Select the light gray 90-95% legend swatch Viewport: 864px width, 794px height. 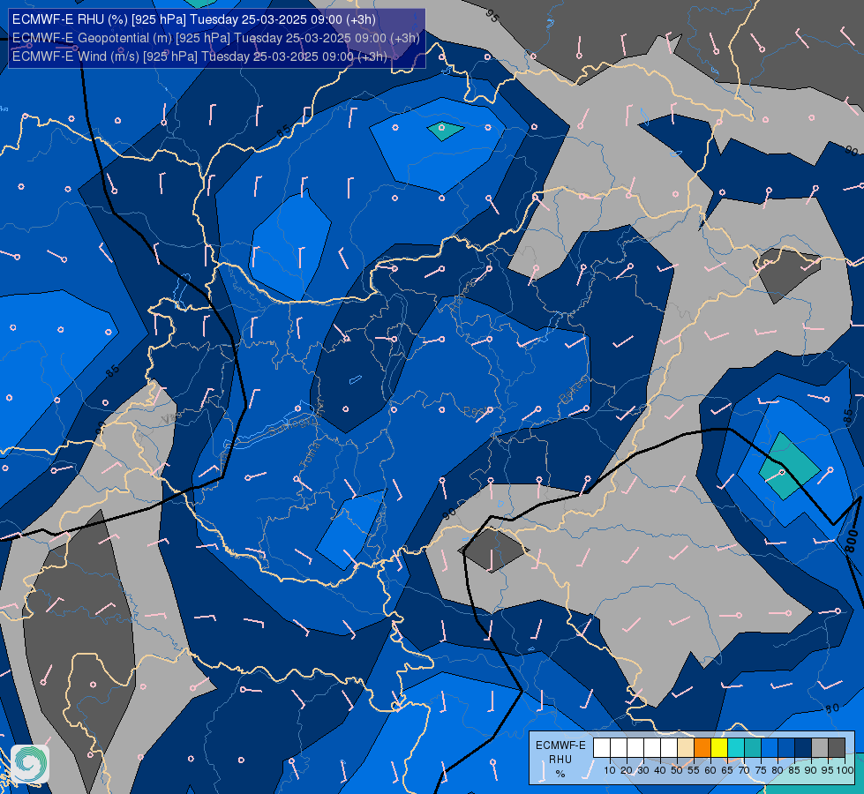point(820,748)
